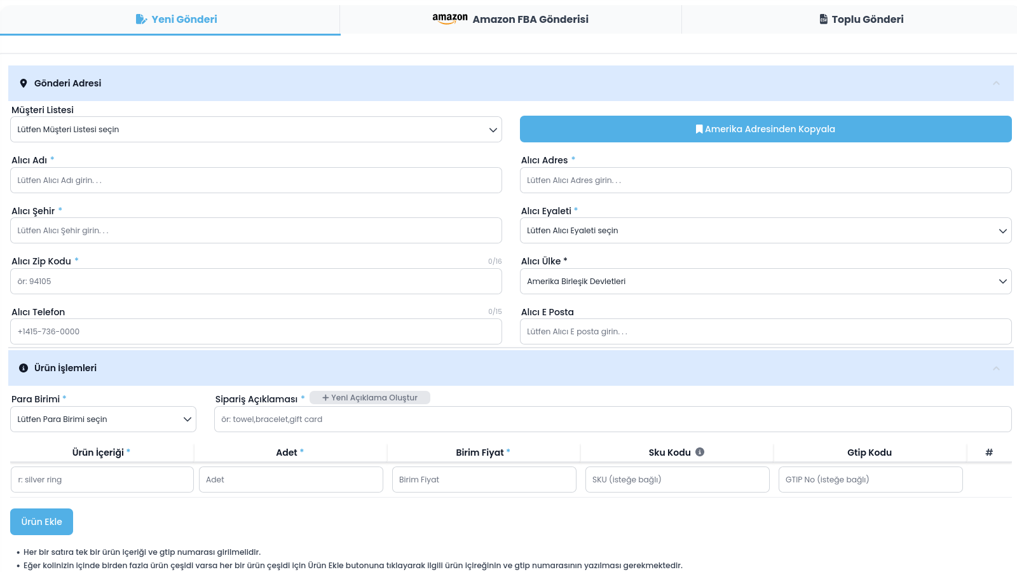The width and height of the screenshot is (1017, 572).
Task: Collapse the Ürün İşlemleri section chevron
Action: [996, 368]
